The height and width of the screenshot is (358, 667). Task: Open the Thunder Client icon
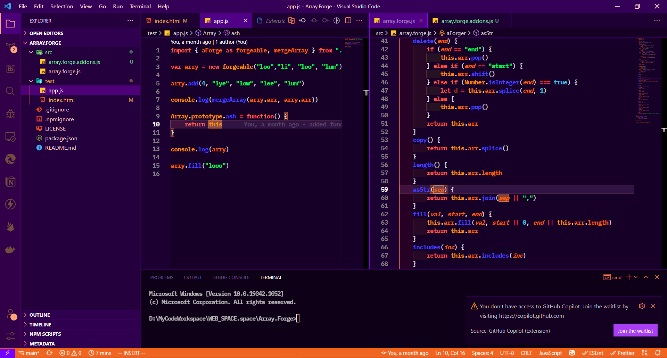coord(10,204)
